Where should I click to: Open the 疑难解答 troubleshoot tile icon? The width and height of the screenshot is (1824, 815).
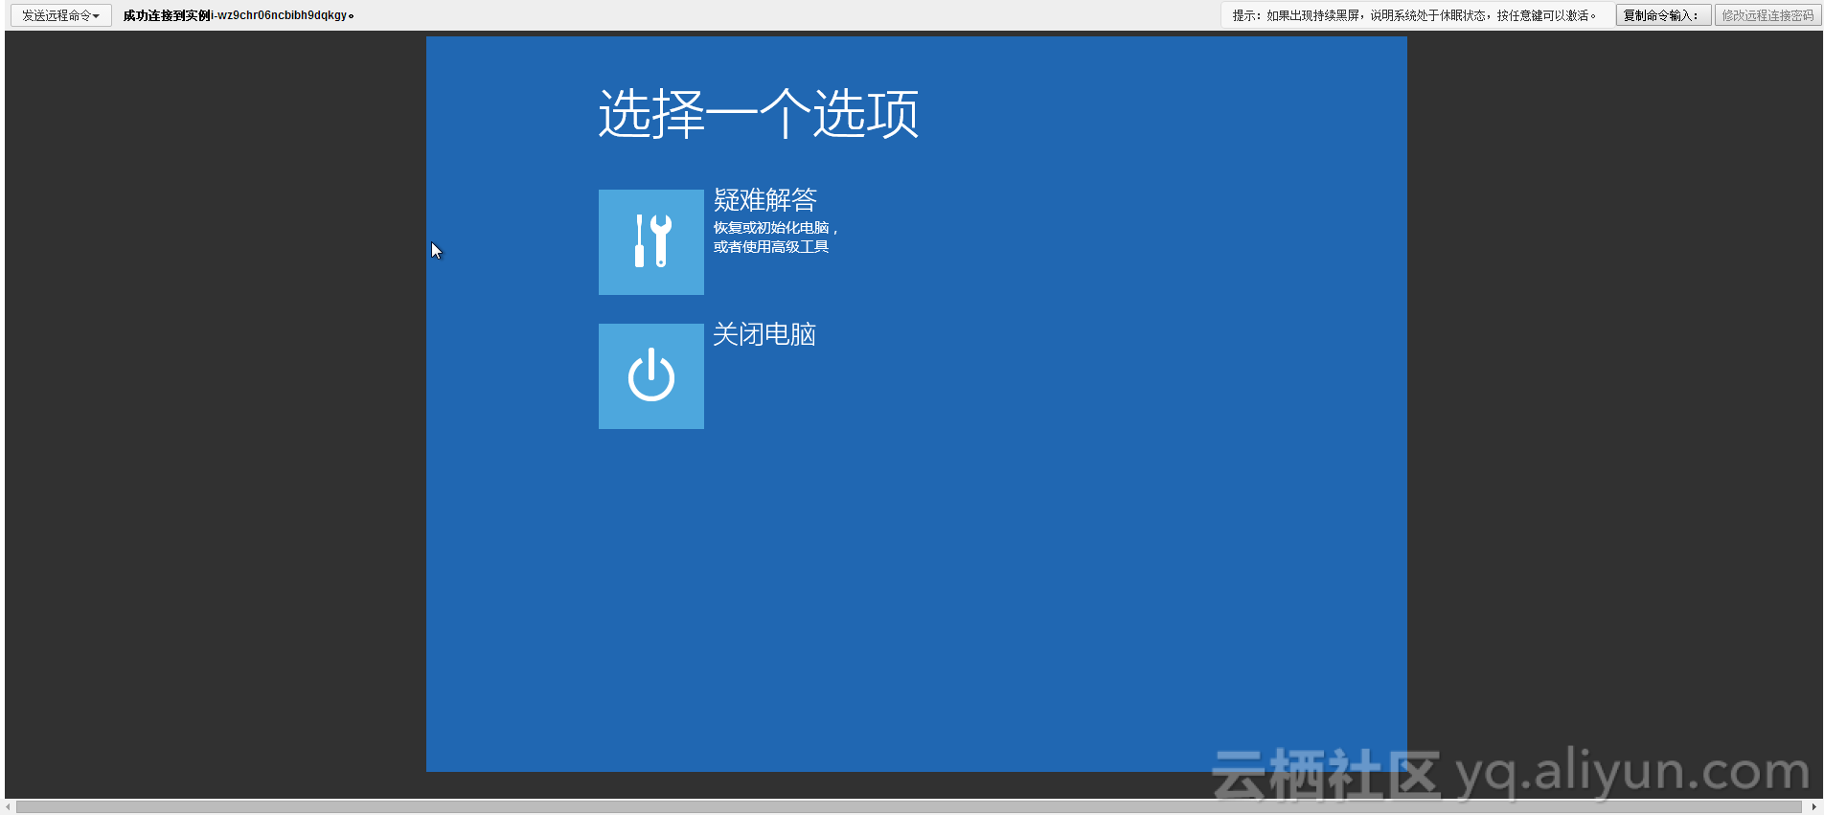651,242
